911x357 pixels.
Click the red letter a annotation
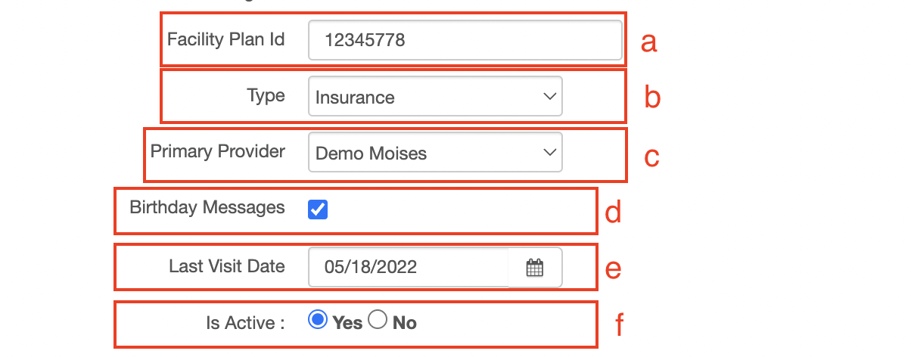point(648,42)
